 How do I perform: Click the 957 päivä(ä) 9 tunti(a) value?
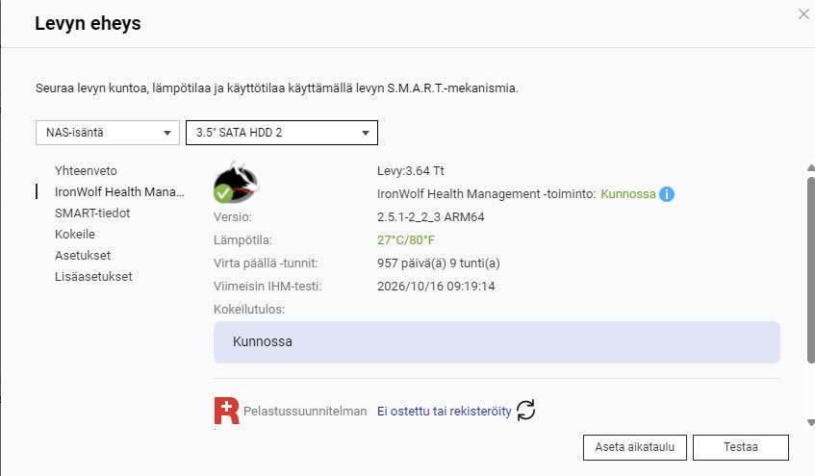(438, 263)
